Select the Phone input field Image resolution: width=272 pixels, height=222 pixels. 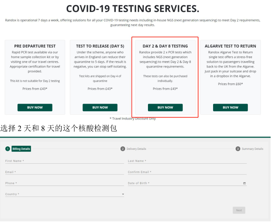pos(64,183)
